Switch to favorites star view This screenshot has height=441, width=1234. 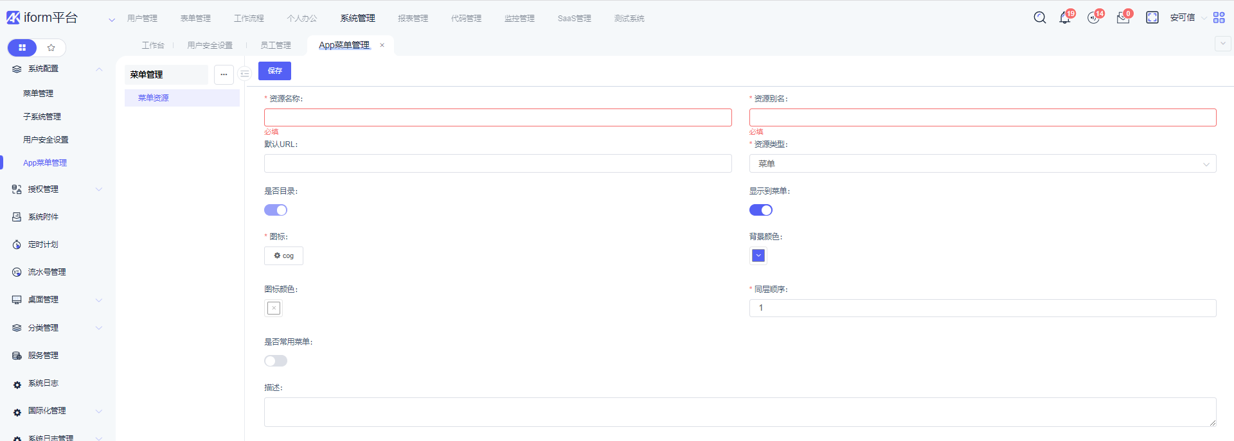[51, 48]
